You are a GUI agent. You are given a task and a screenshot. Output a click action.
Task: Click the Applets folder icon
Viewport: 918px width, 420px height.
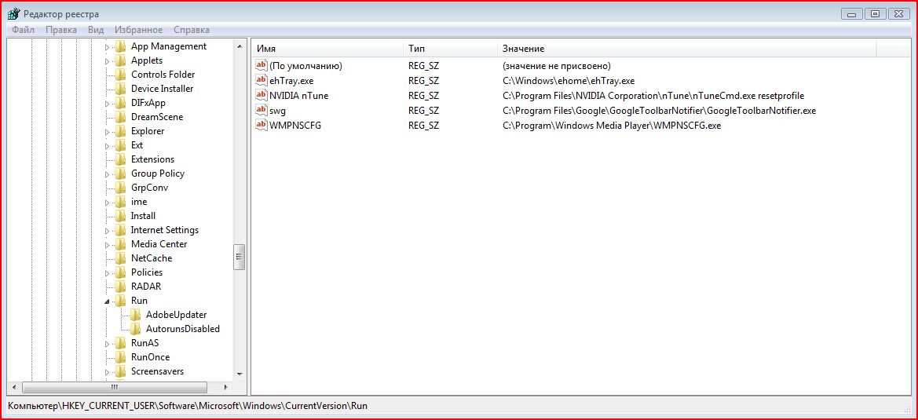click(121, 60)
